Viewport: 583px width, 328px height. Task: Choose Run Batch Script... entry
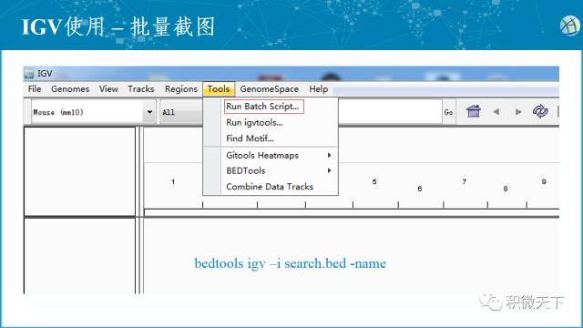pyautogui.click(x=263, y=107)
